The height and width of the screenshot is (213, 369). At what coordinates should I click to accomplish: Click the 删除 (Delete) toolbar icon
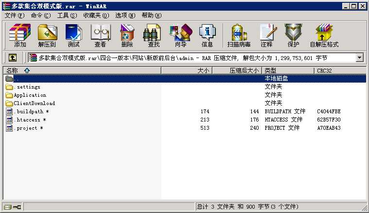pyautogui.click(x=127, y=35)
